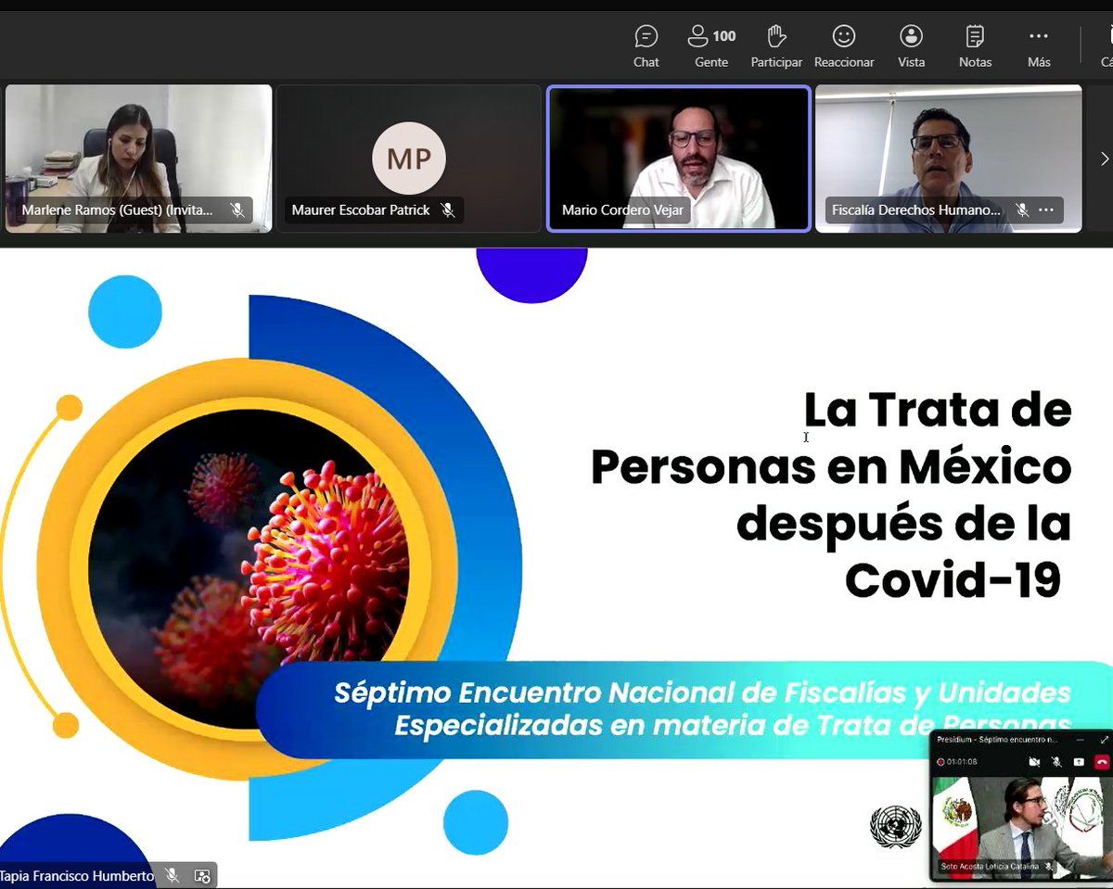Click the speaker video in Presidium mini window

coord(1021,827)
